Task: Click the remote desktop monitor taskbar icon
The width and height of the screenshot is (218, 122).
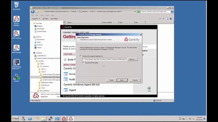Action: coord(57,119)
